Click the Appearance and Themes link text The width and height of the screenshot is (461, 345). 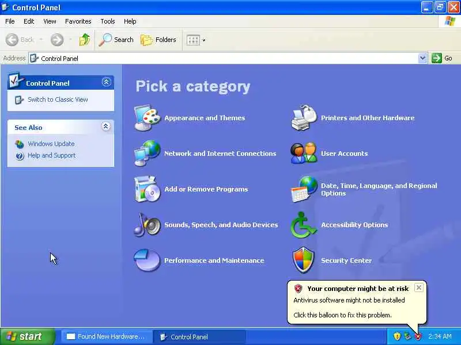[x=205, y=118]
